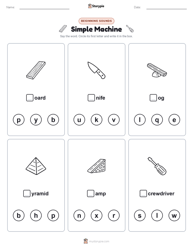Click the Storypie logo at top

coord(96,6)
